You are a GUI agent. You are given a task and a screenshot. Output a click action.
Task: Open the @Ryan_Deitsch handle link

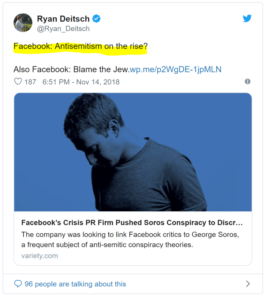tap(63, 28)
